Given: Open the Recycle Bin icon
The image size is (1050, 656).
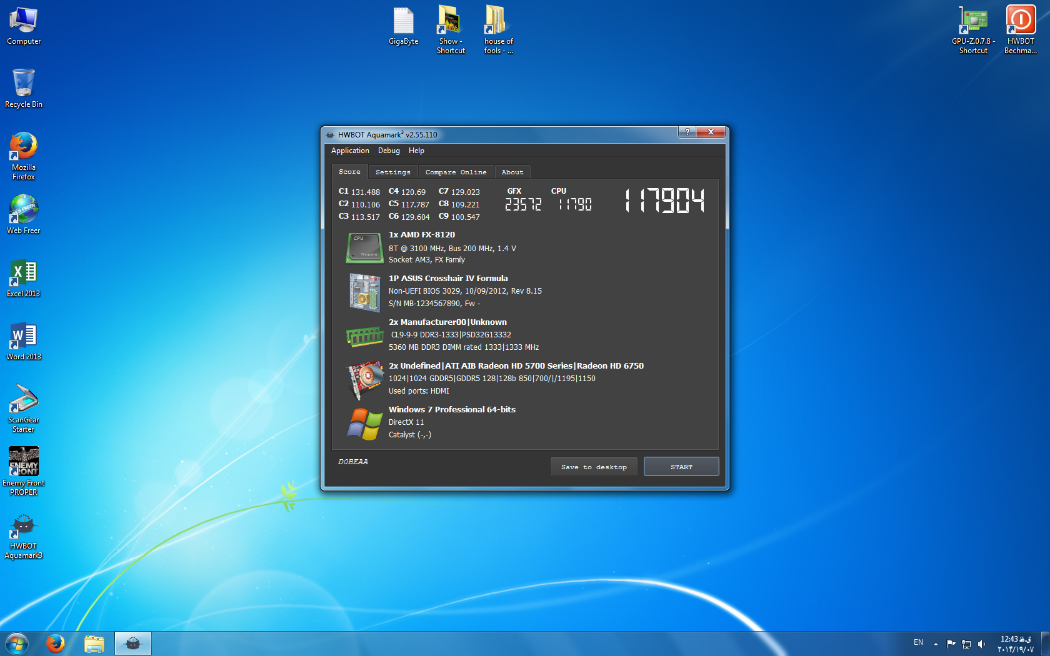Looking at the screenshot, I should 24,88.
